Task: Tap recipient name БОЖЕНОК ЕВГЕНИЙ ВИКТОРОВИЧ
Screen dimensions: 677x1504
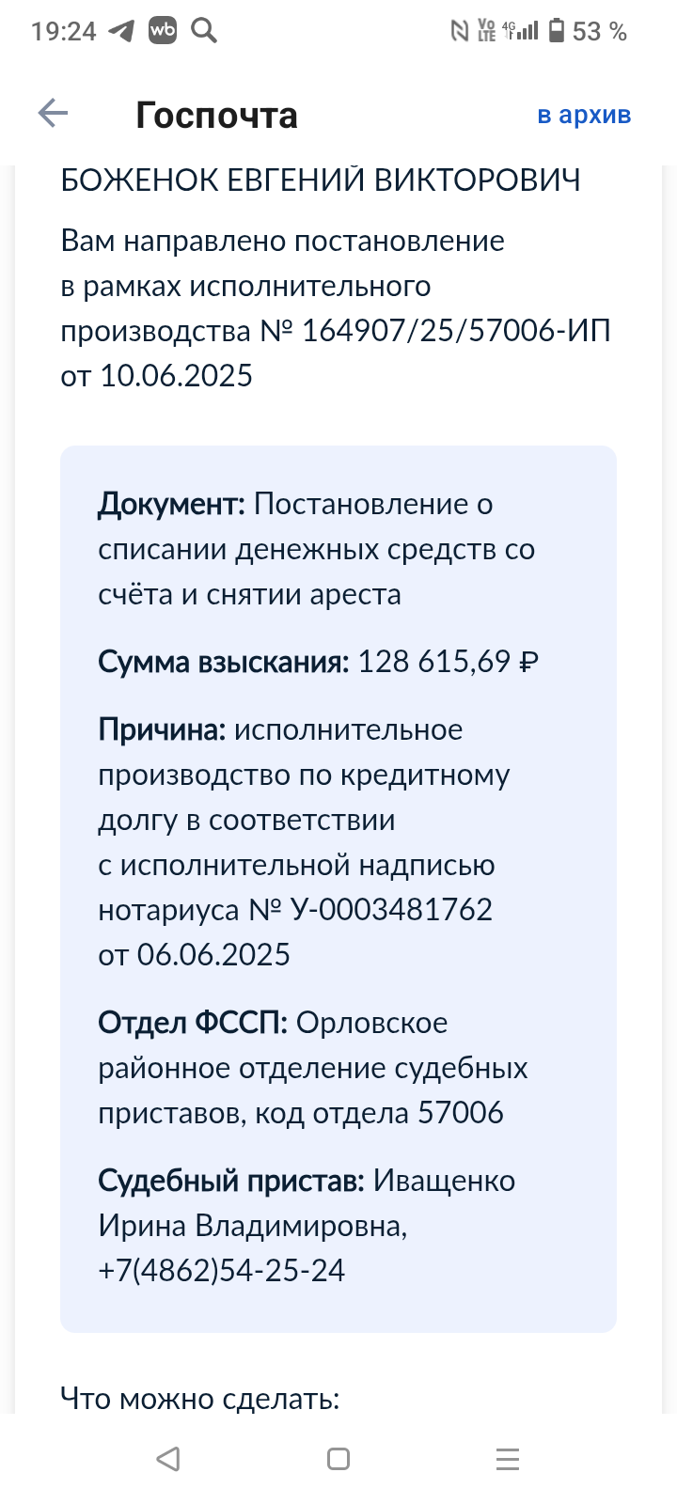Action: coord(321,180)
